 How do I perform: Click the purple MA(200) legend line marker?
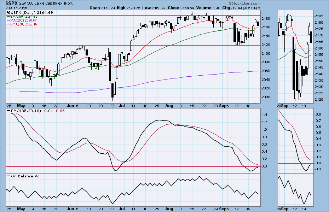tap(8, 20)
